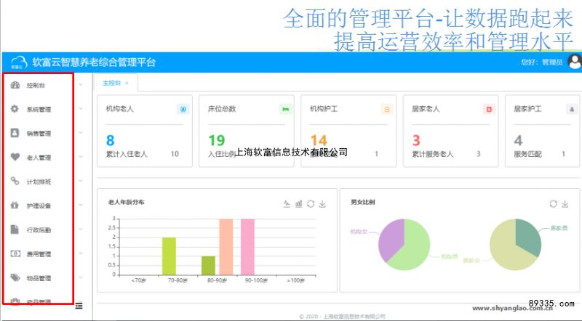This screenshot has width=582, height=321.
Task: Click the 控制台 dashboard icon in sidebar
Action: coord(15,85)
